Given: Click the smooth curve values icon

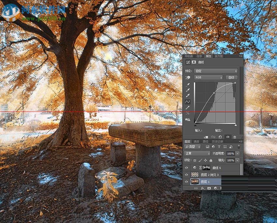Looking at the screenshot, I should [188, 113].
